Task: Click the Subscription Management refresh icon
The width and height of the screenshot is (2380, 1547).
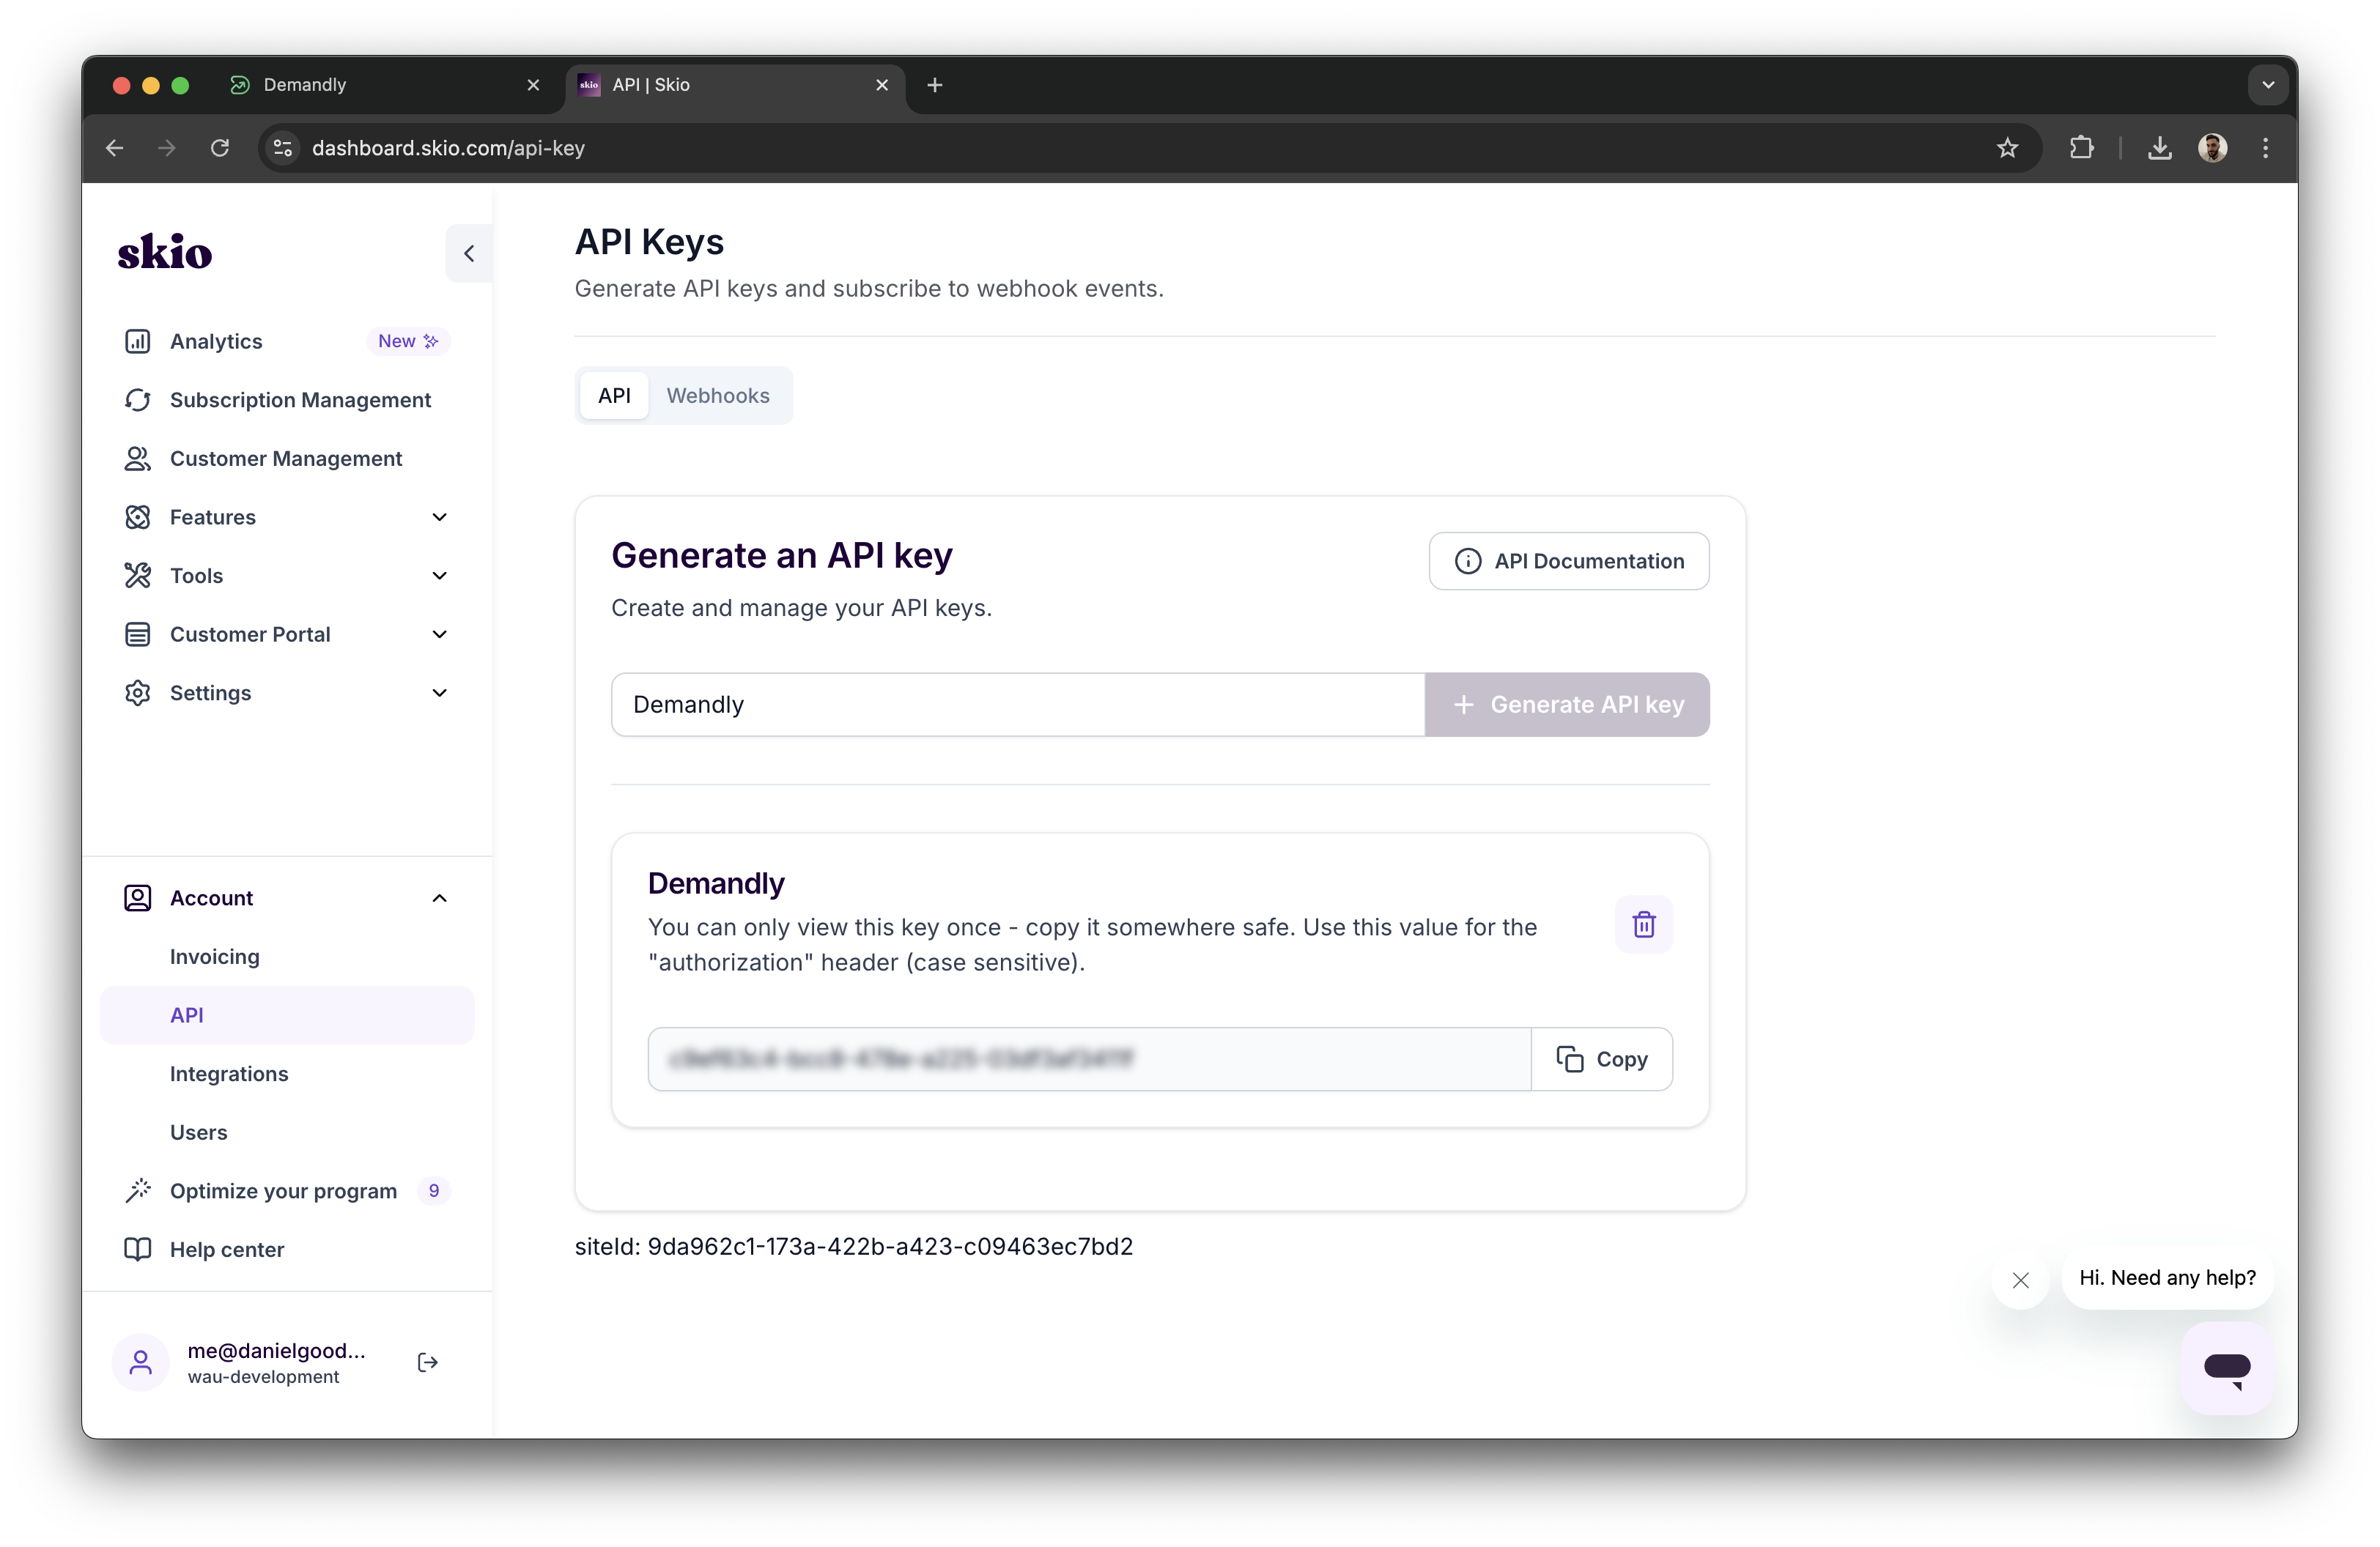Action: 138,400
